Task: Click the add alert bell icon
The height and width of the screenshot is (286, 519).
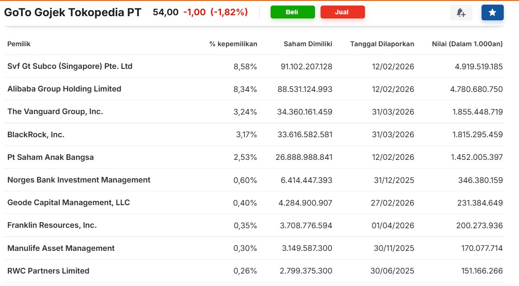Action: [461, 12]
